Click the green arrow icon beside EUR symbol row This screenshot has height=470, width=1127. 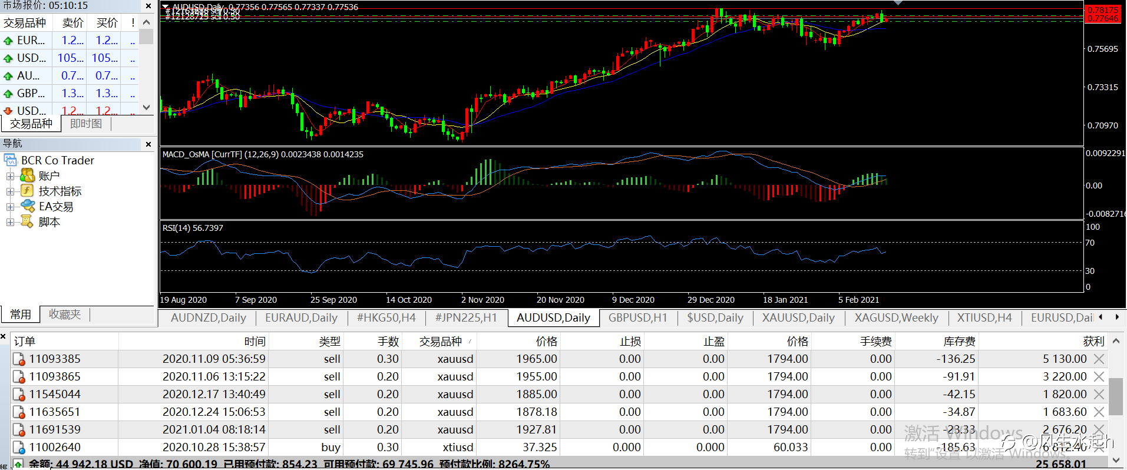[8, 41]
